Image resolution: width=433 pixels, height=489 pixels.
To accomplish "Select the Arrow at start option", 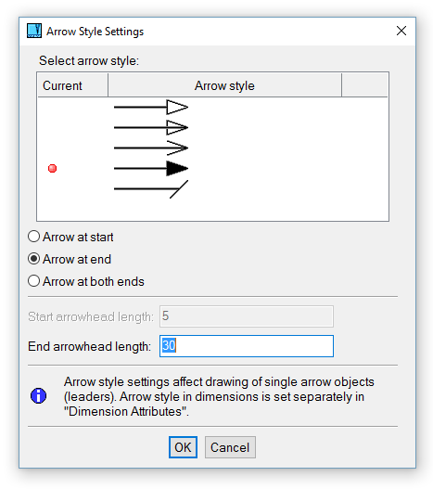I will pos(70,237).
